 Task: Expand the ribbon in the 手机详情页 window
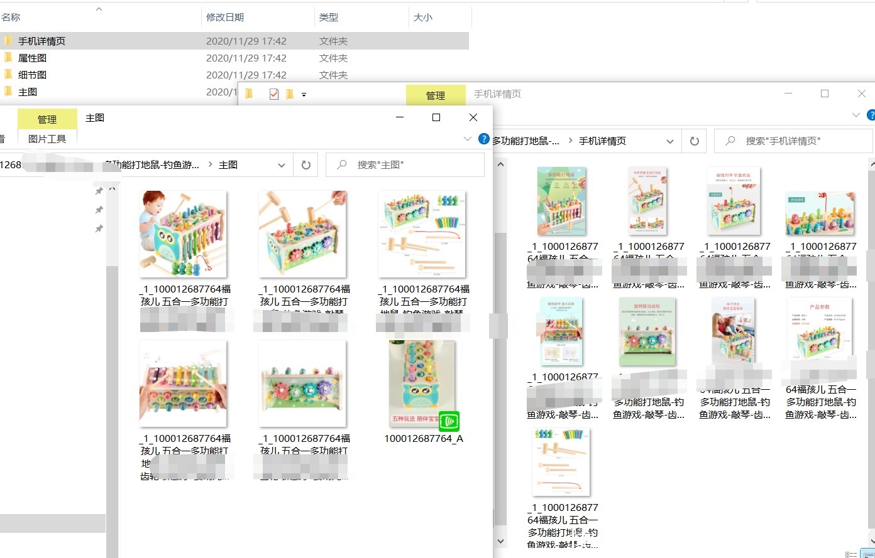856,115
